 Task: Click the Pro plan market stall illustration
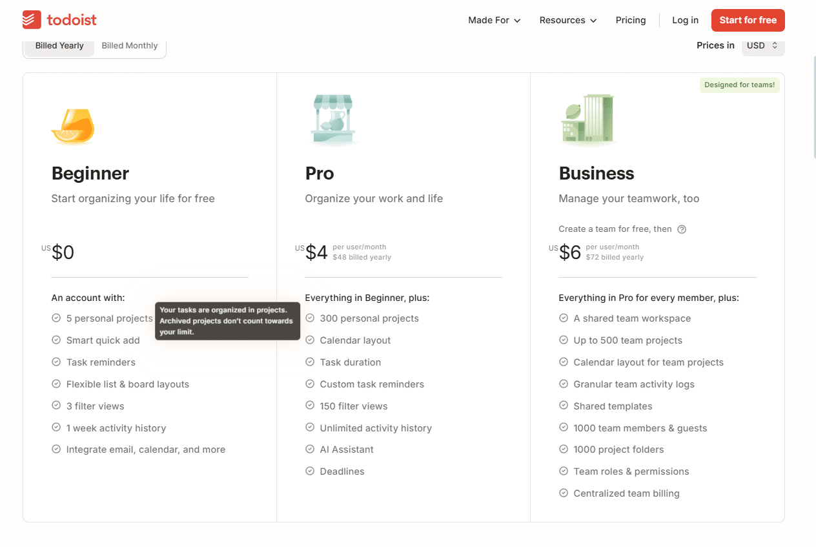point(332,119)
